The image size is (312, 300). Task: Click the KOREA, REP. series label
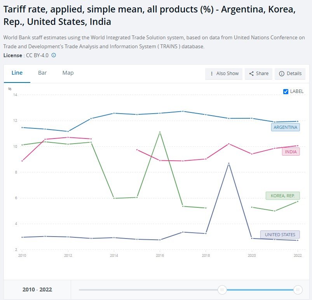click(x=282, y=196)
